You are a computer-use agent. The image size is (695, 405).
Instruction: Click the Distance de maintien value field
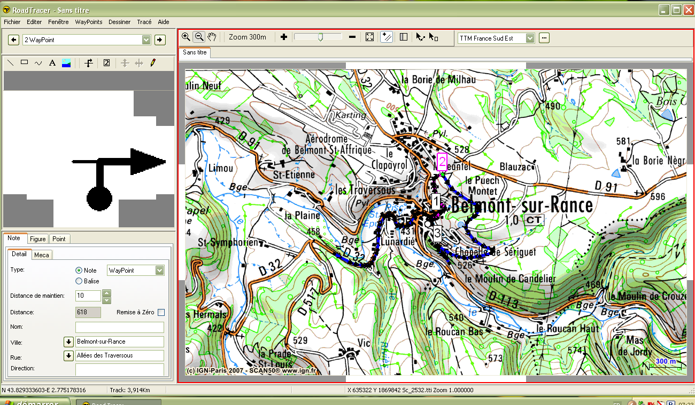(88, 296)
